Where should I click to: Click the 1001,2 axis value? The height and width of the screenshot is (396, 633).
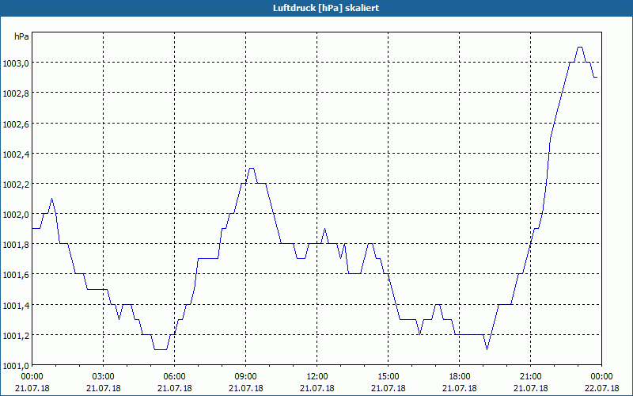16,335
